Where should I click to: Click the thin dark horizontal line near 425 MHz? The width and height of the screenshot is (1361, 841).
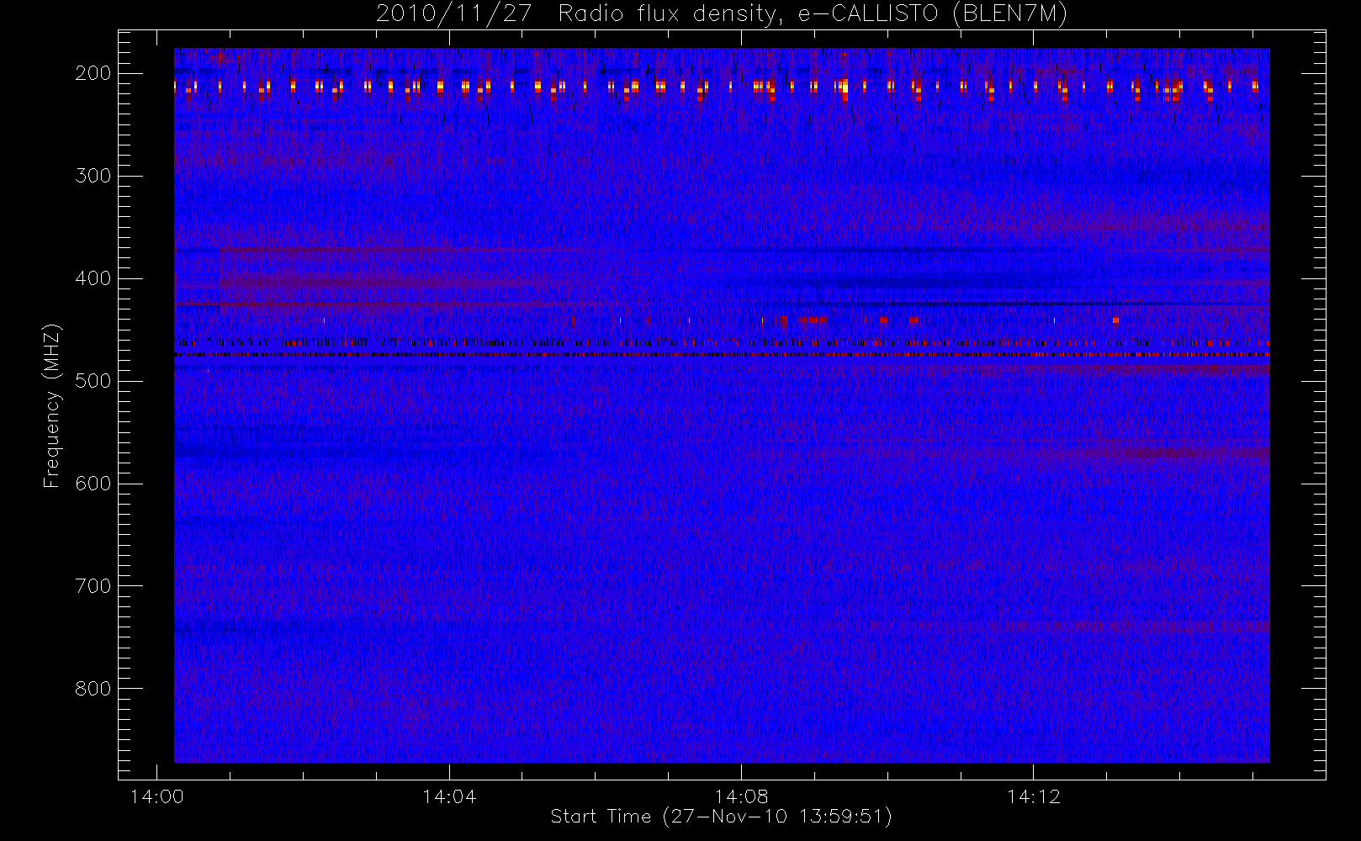(x=925, y=304)
